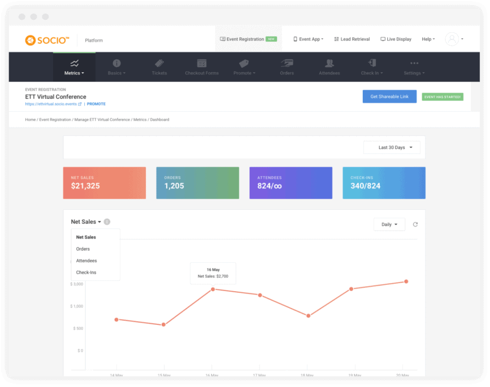
Task: Go to Home breadcrumb
Action: pyautogui.click(x=31, y=120)
